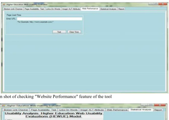Open Statistical Analysis tab in upper window
Screen dimensions: 169x120
coord(108,9)
